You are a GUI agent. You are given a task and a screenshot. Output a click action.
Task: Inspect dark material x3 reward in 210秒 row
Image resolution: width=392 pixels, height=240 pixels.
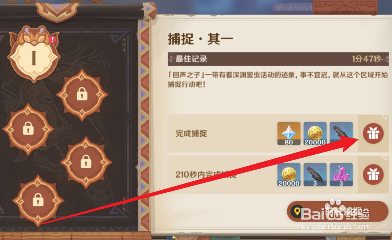[x=315, y=174]
